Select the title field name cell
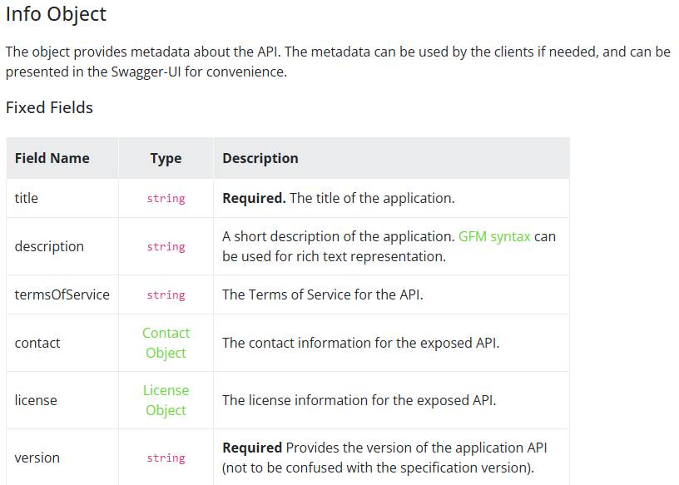 click(x=27, y=198)
